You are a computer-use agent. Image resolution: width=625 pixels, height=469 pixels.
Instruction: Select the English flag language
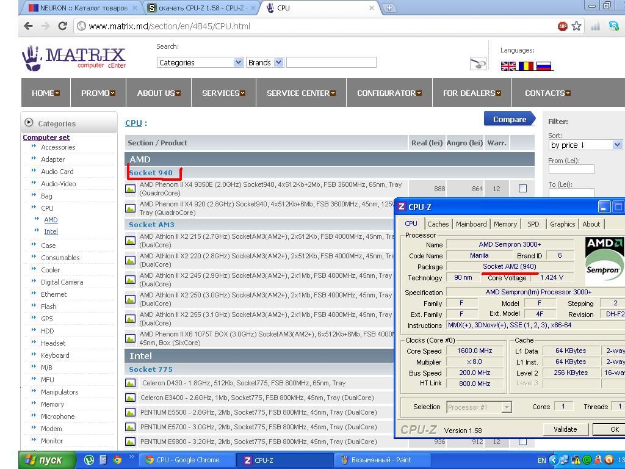(x=508, y=66)
